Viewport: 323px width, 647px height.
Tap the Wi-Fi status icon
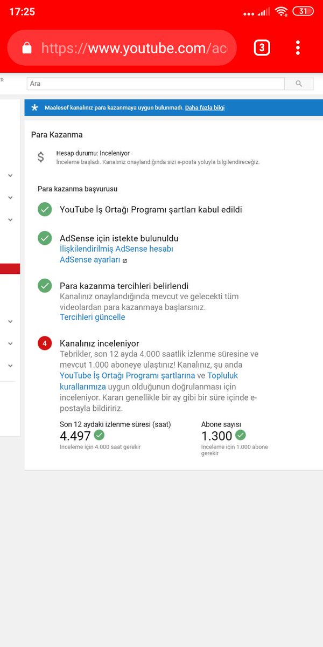281,11
